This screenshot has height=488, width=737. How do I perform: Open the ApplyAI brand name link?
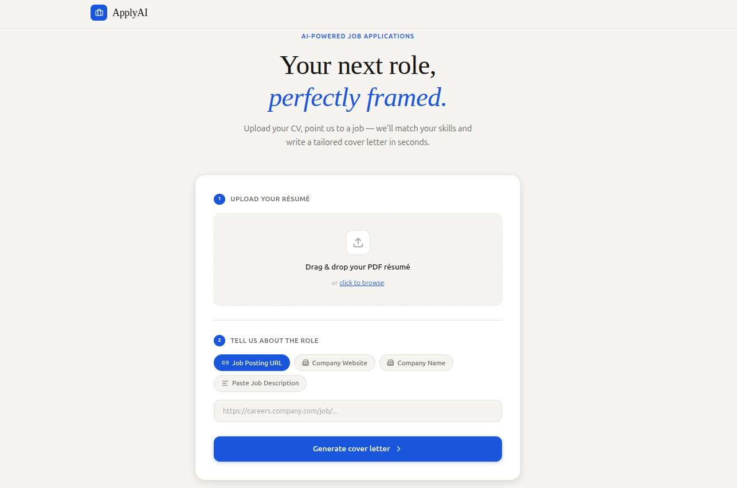130,13
